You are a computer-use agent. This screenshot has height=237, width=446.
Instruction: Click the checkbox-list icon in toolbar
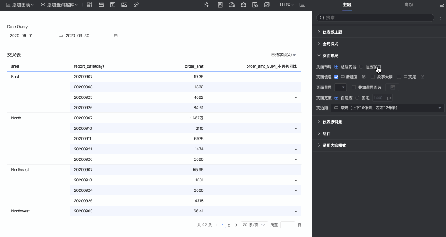[267, 5]
